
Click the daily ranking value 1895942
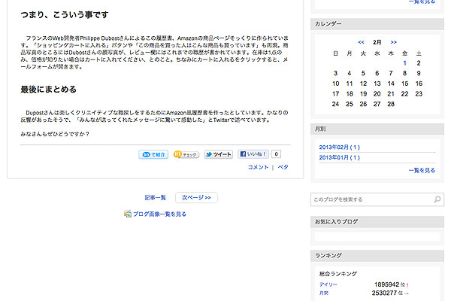386,284
